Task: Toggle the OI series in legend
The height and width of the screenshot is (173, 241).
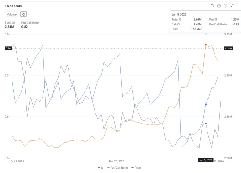Action: coord(101,168)
